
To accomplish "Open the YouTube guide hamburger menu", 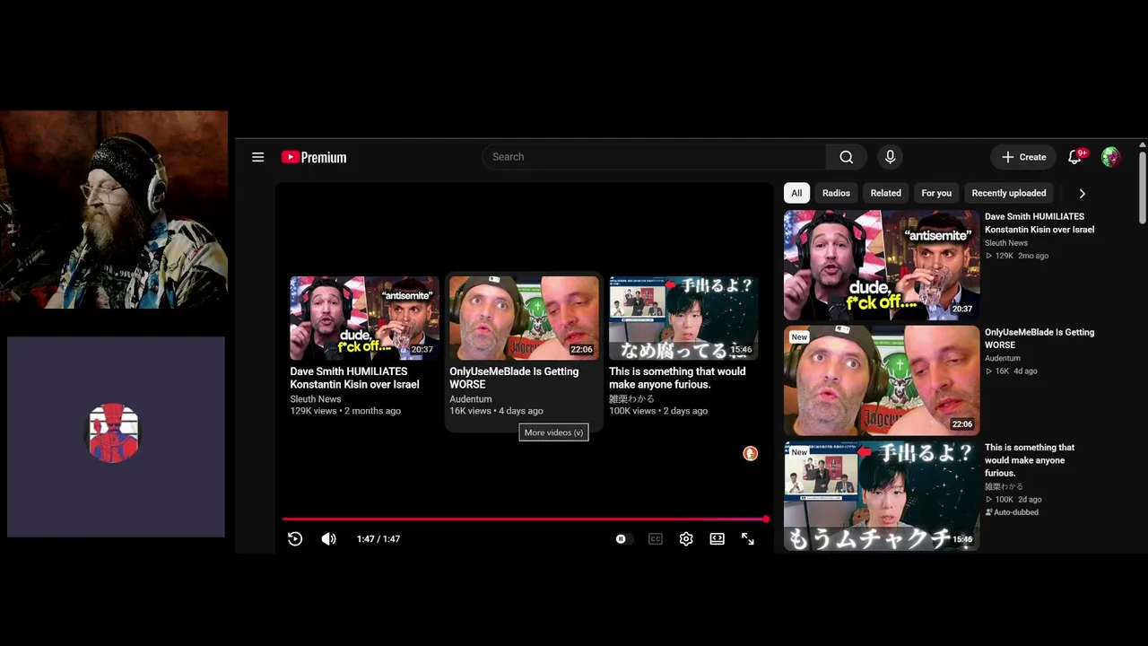I will [258, 157].
